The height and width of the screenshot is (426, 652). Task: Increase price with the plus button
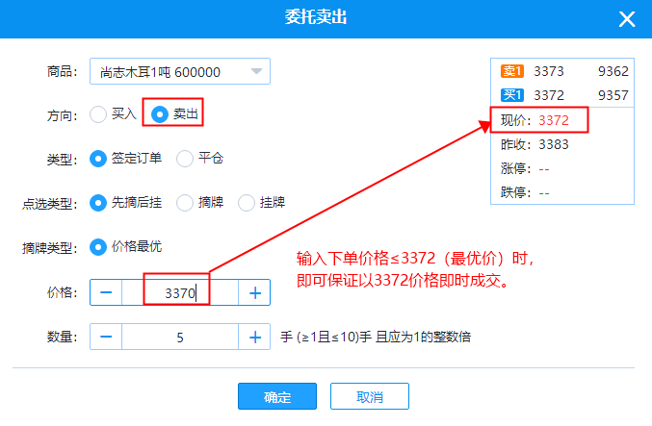point(254,292)
